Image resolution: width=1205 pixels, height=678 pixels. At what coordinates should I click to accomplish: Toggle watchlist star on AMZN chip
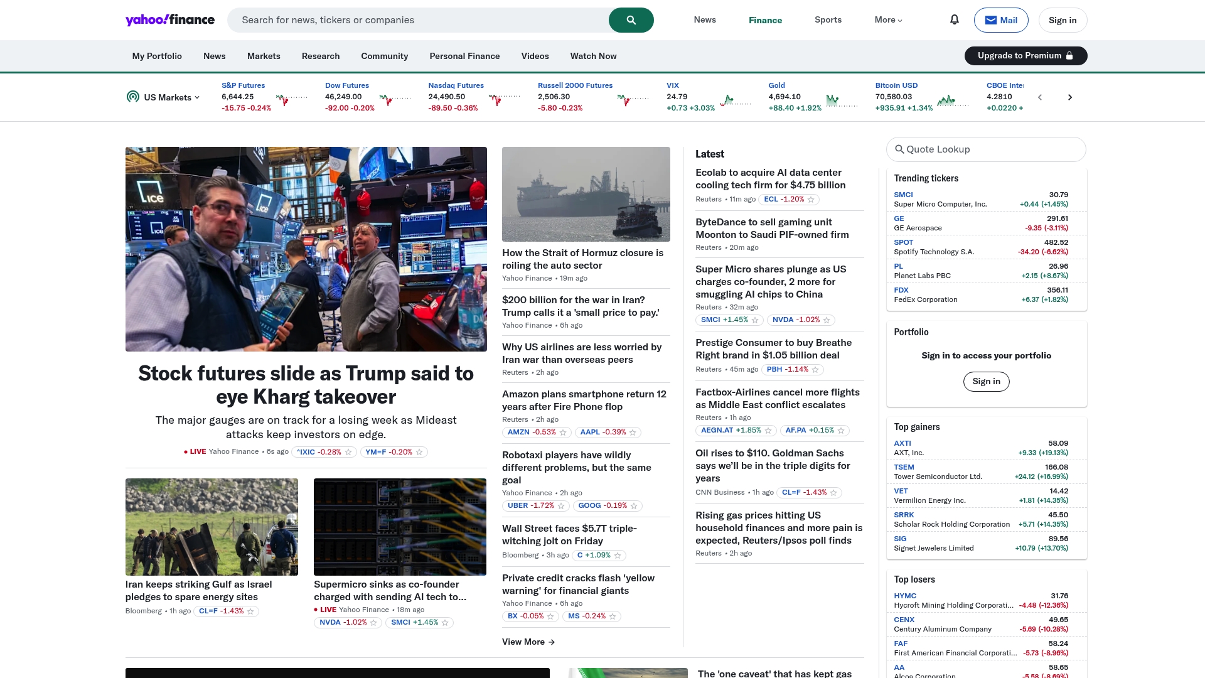(563, 433)
